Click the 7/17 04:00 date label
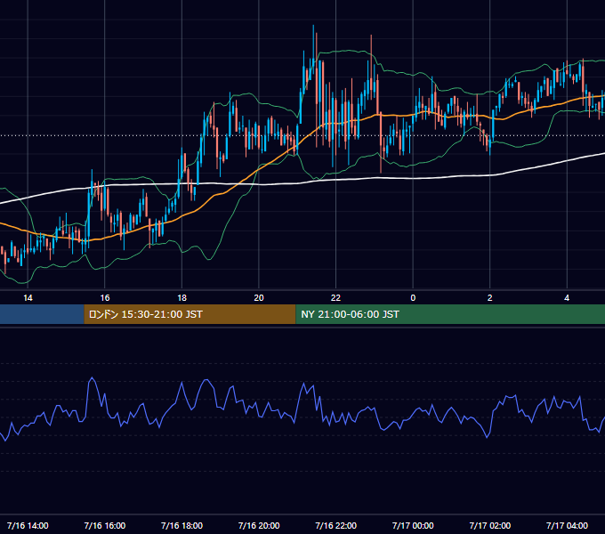 [567, 525]
